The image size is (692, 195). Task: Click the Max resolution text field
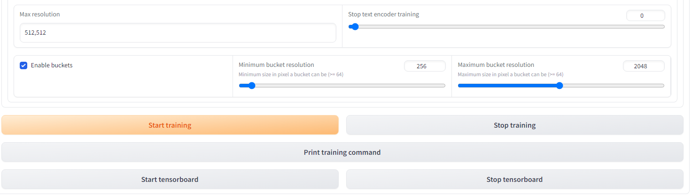pos(178,33)
